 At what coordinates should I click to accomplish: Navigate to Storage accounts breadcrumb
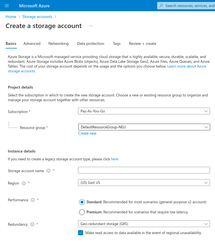37,17
